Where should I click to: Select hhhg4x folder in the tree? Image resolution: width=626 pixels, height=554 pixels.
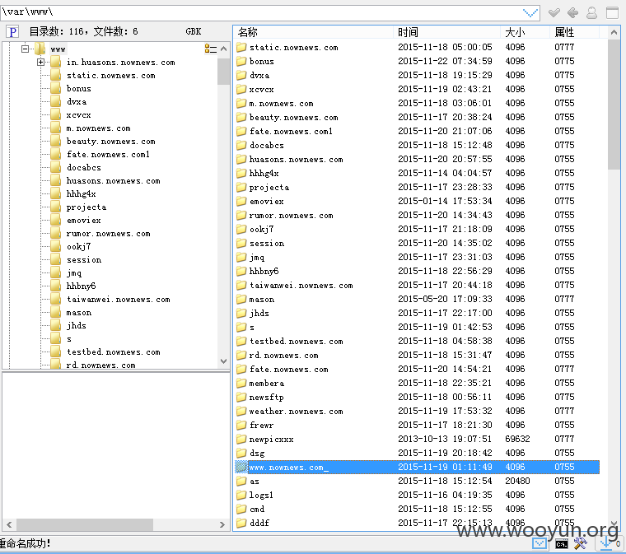(x=81, y=193)
